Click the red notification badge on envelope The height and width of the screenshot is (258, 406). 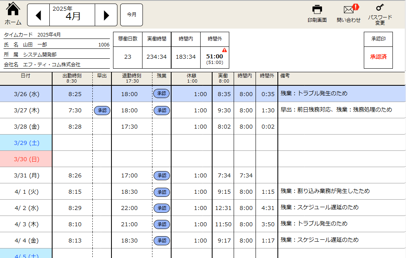click(x=355, y=7)
